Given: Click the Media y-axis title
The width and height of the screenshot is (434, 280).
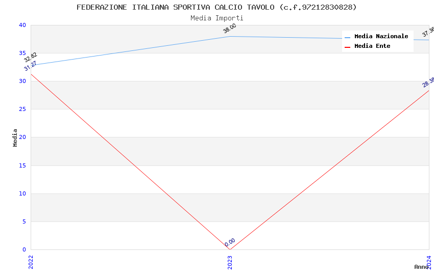Looking at the screenshot, I should (15, 137).
